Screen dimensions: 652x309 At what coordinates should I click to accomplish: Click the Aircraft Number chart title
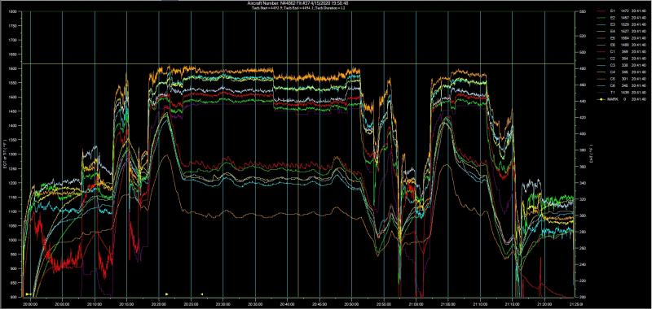click(298, 2)
